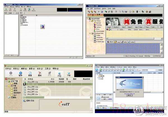Screen dimensions: 168x117
Task: Collapse the 正在下载 folder in FlashGet tree
Action: 6,81
